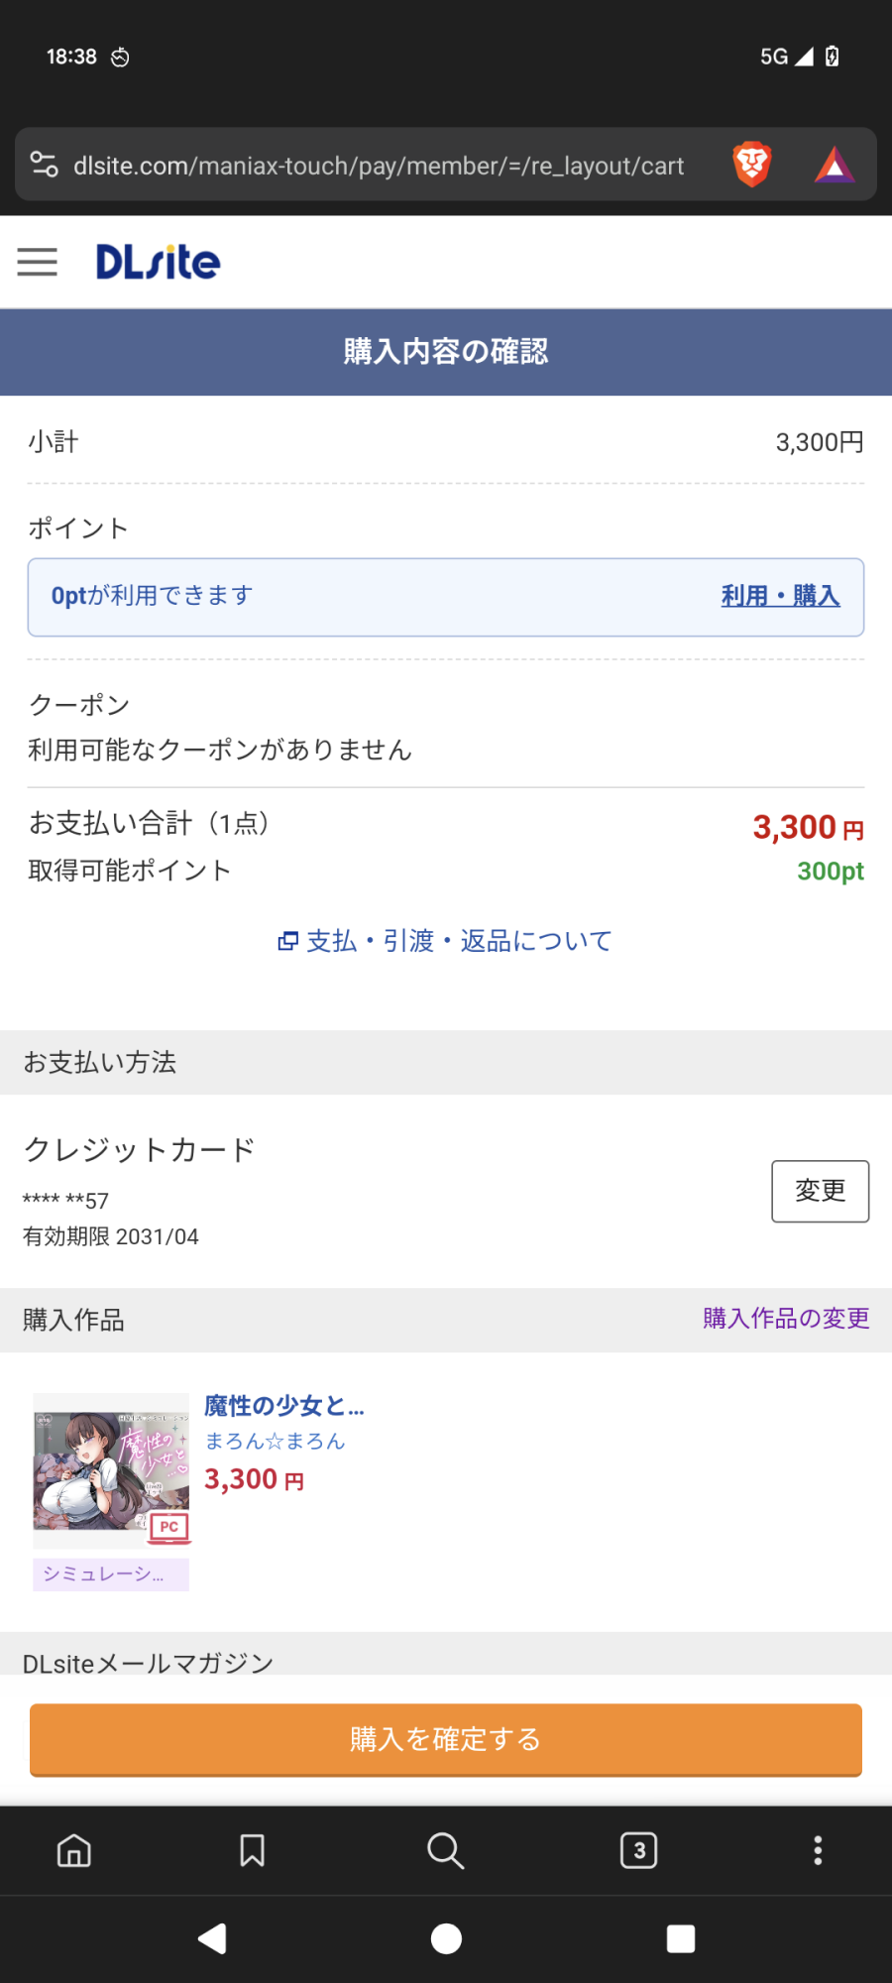Open the tab switcher showing 3 tabs
Image resolution: width=892 pixels, height=1983 pixels.
point(638,1850)
